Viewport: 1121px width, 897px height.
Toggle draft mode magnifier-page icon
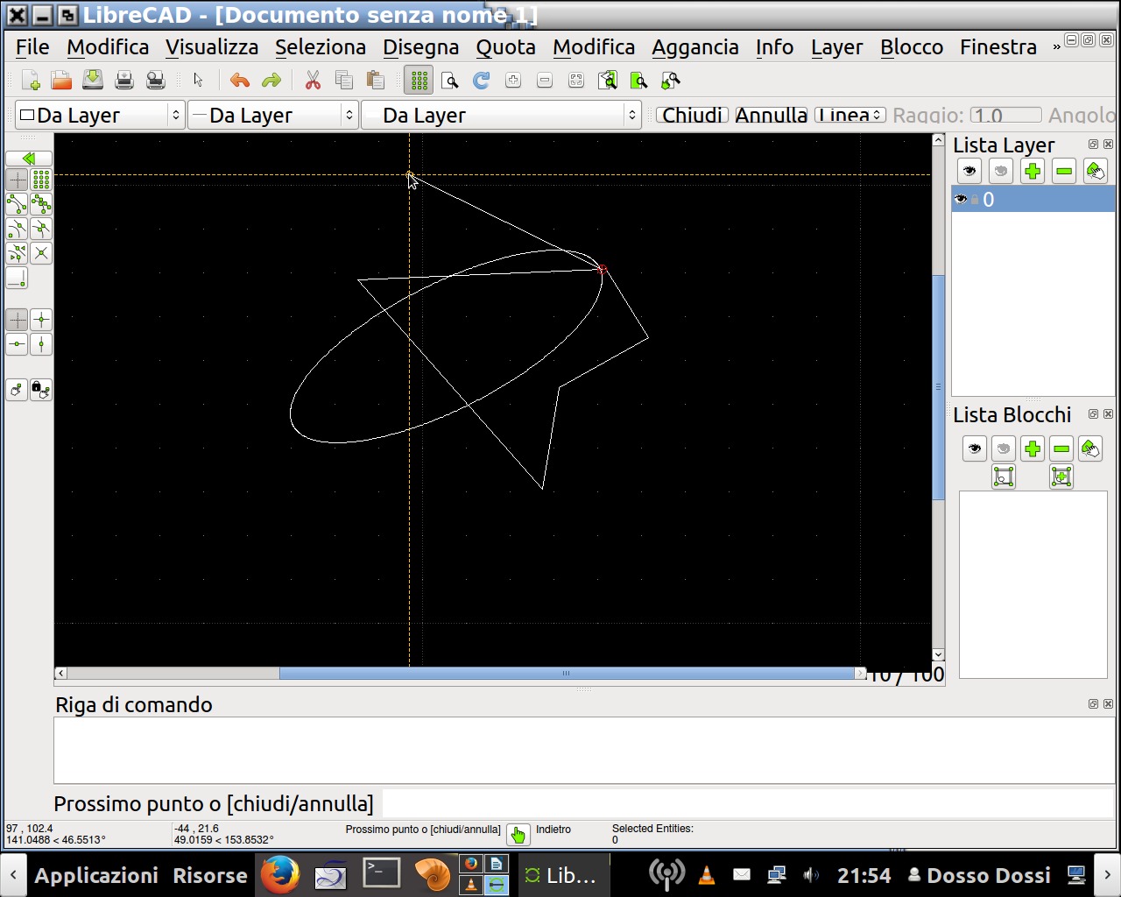450,81
